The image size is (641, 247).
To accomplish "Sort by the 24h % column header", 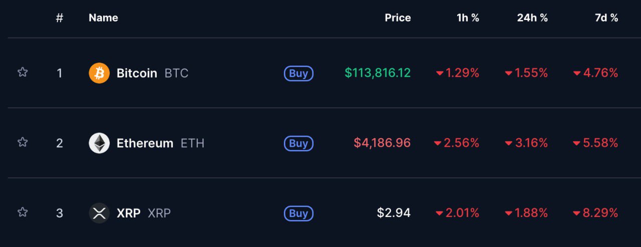I will (x=532, y=18).
